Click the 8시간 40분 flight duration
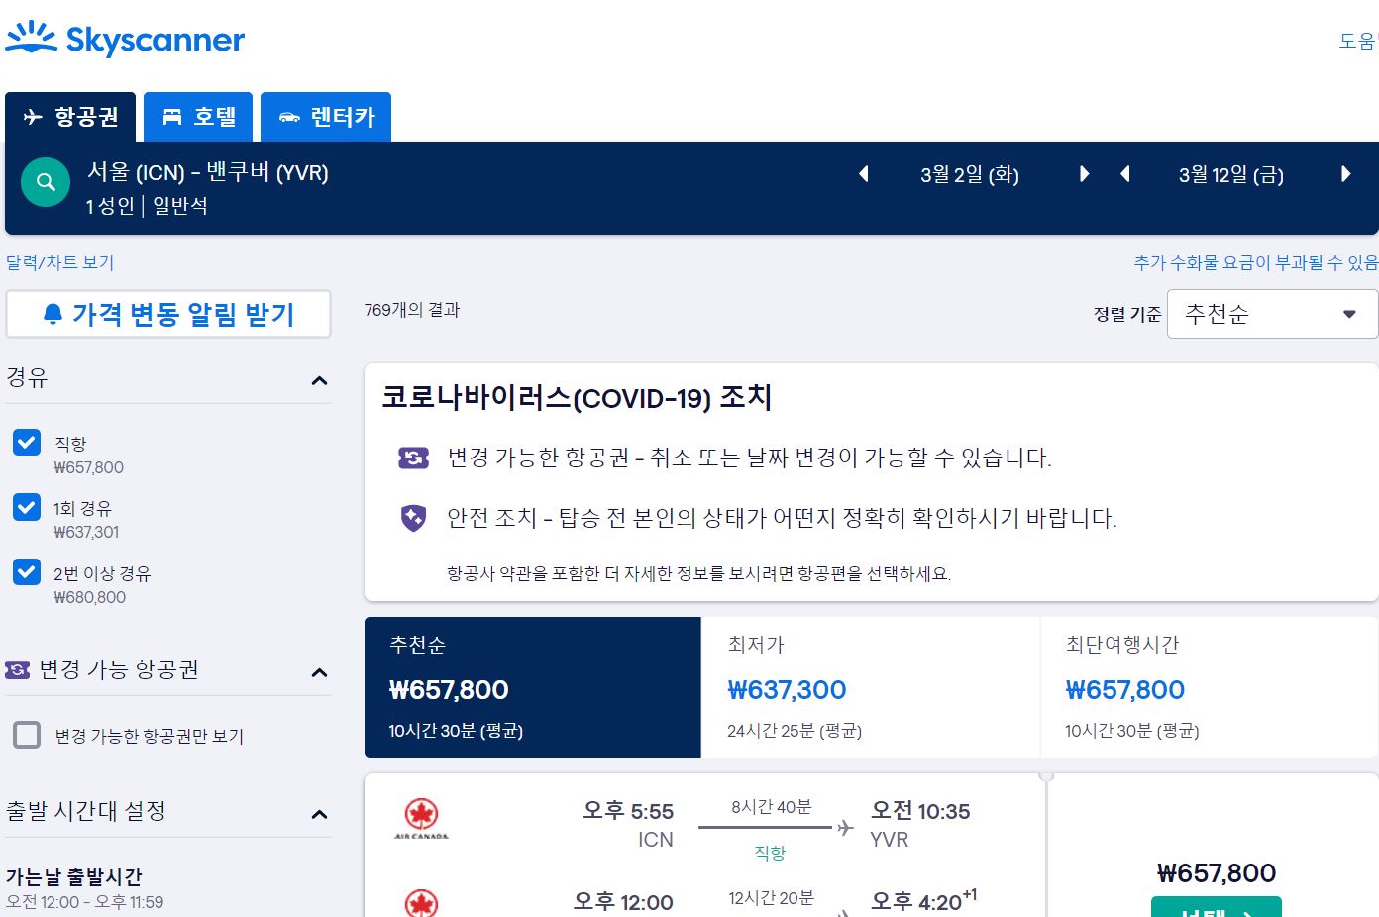The height and width of the screenshot is (917, 1379). [772, 807]
